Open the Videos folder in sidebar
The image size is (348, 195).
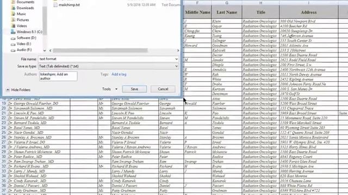[22, 26]
